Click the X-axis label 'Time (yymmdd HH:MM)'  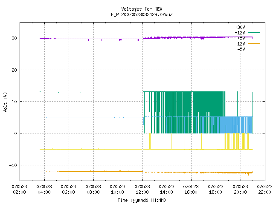point(142,200)
